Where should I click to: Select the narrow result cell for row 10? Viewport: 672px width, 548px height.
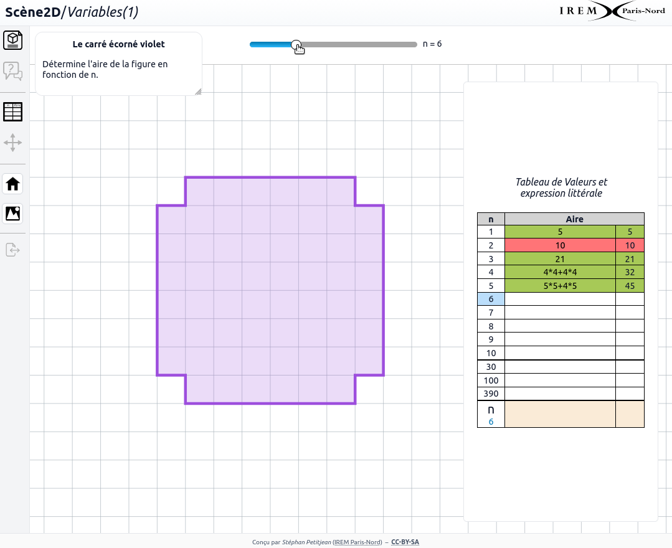[630, 353]
